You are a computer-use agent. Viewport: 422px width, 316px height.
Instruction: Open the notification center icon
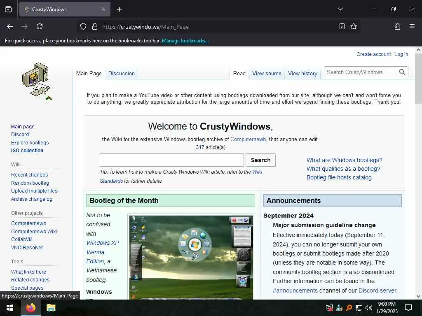pyautogui.click(x=408, y=308)
